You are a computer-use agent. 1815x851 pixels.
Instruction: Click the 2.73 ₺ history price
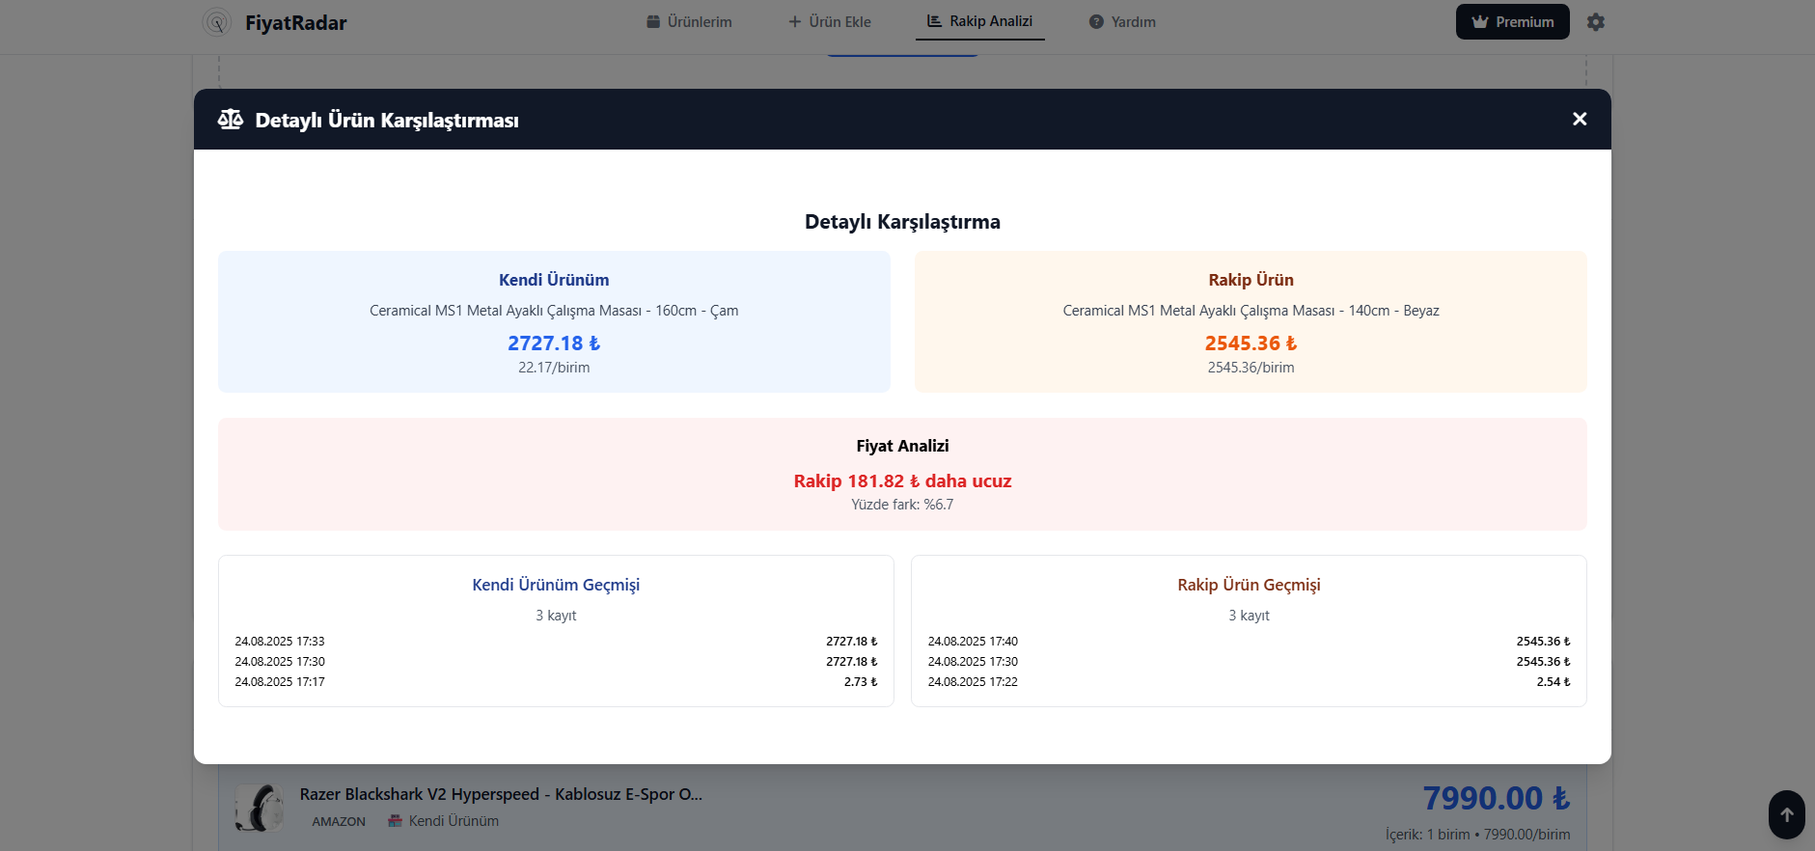(x=861, y=682)
